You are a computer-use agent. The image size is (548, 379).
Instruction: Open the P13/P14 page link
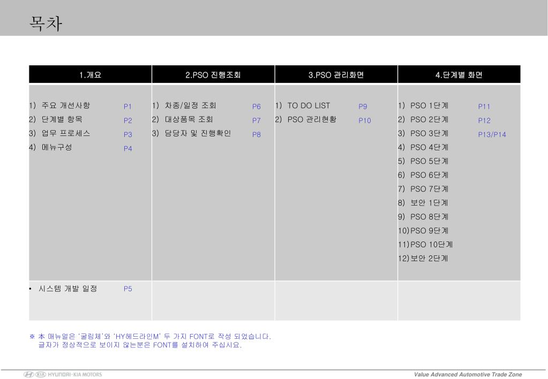click(492, 134)
